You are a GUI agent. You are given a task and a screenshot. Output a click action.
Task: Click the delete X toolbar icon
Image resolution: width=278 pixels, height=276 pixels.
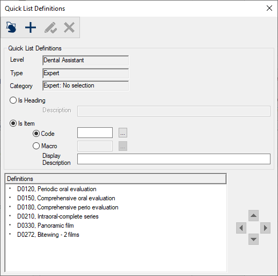(69, 27)
